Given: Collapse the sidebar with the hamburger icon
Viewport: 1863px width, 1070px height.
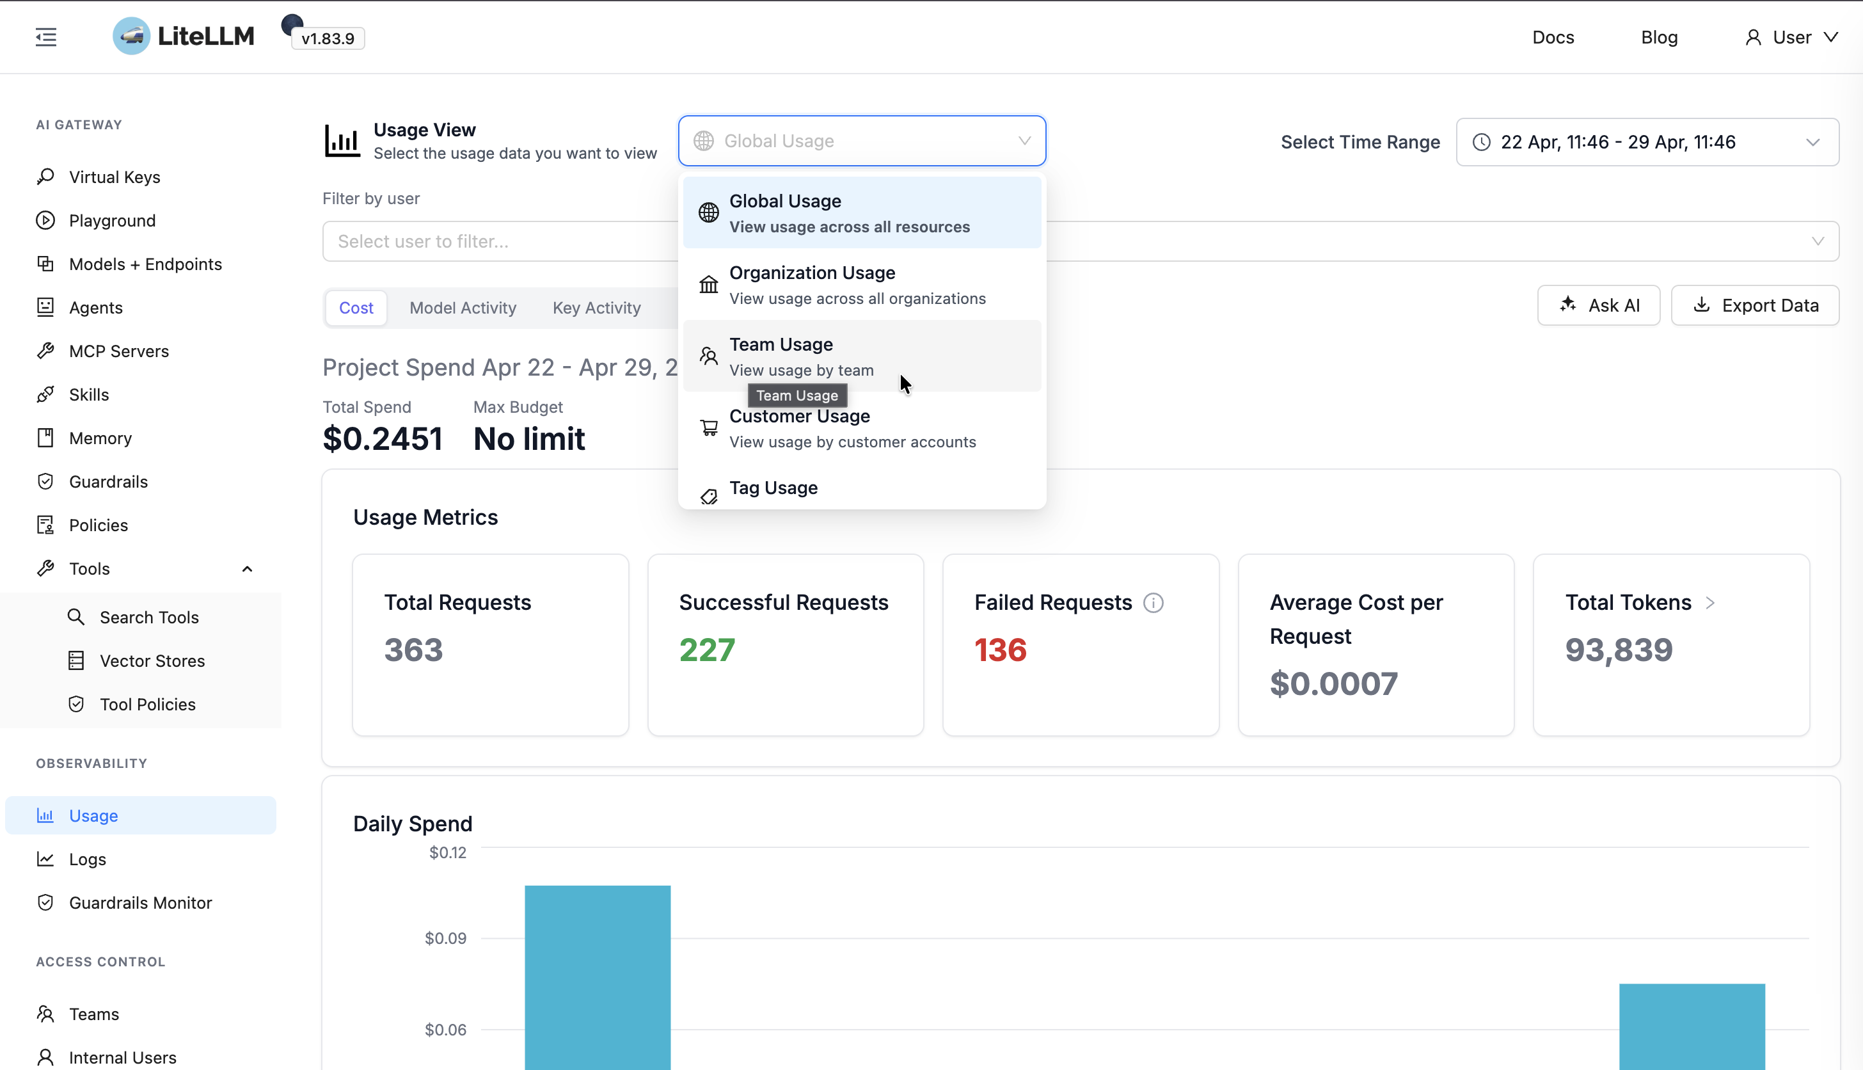Looking at the screenshot, I should click(x=45, y=36).
